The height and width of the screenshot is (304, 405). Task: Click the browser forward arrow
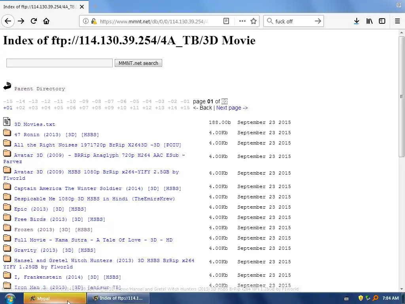coord(21,21)
